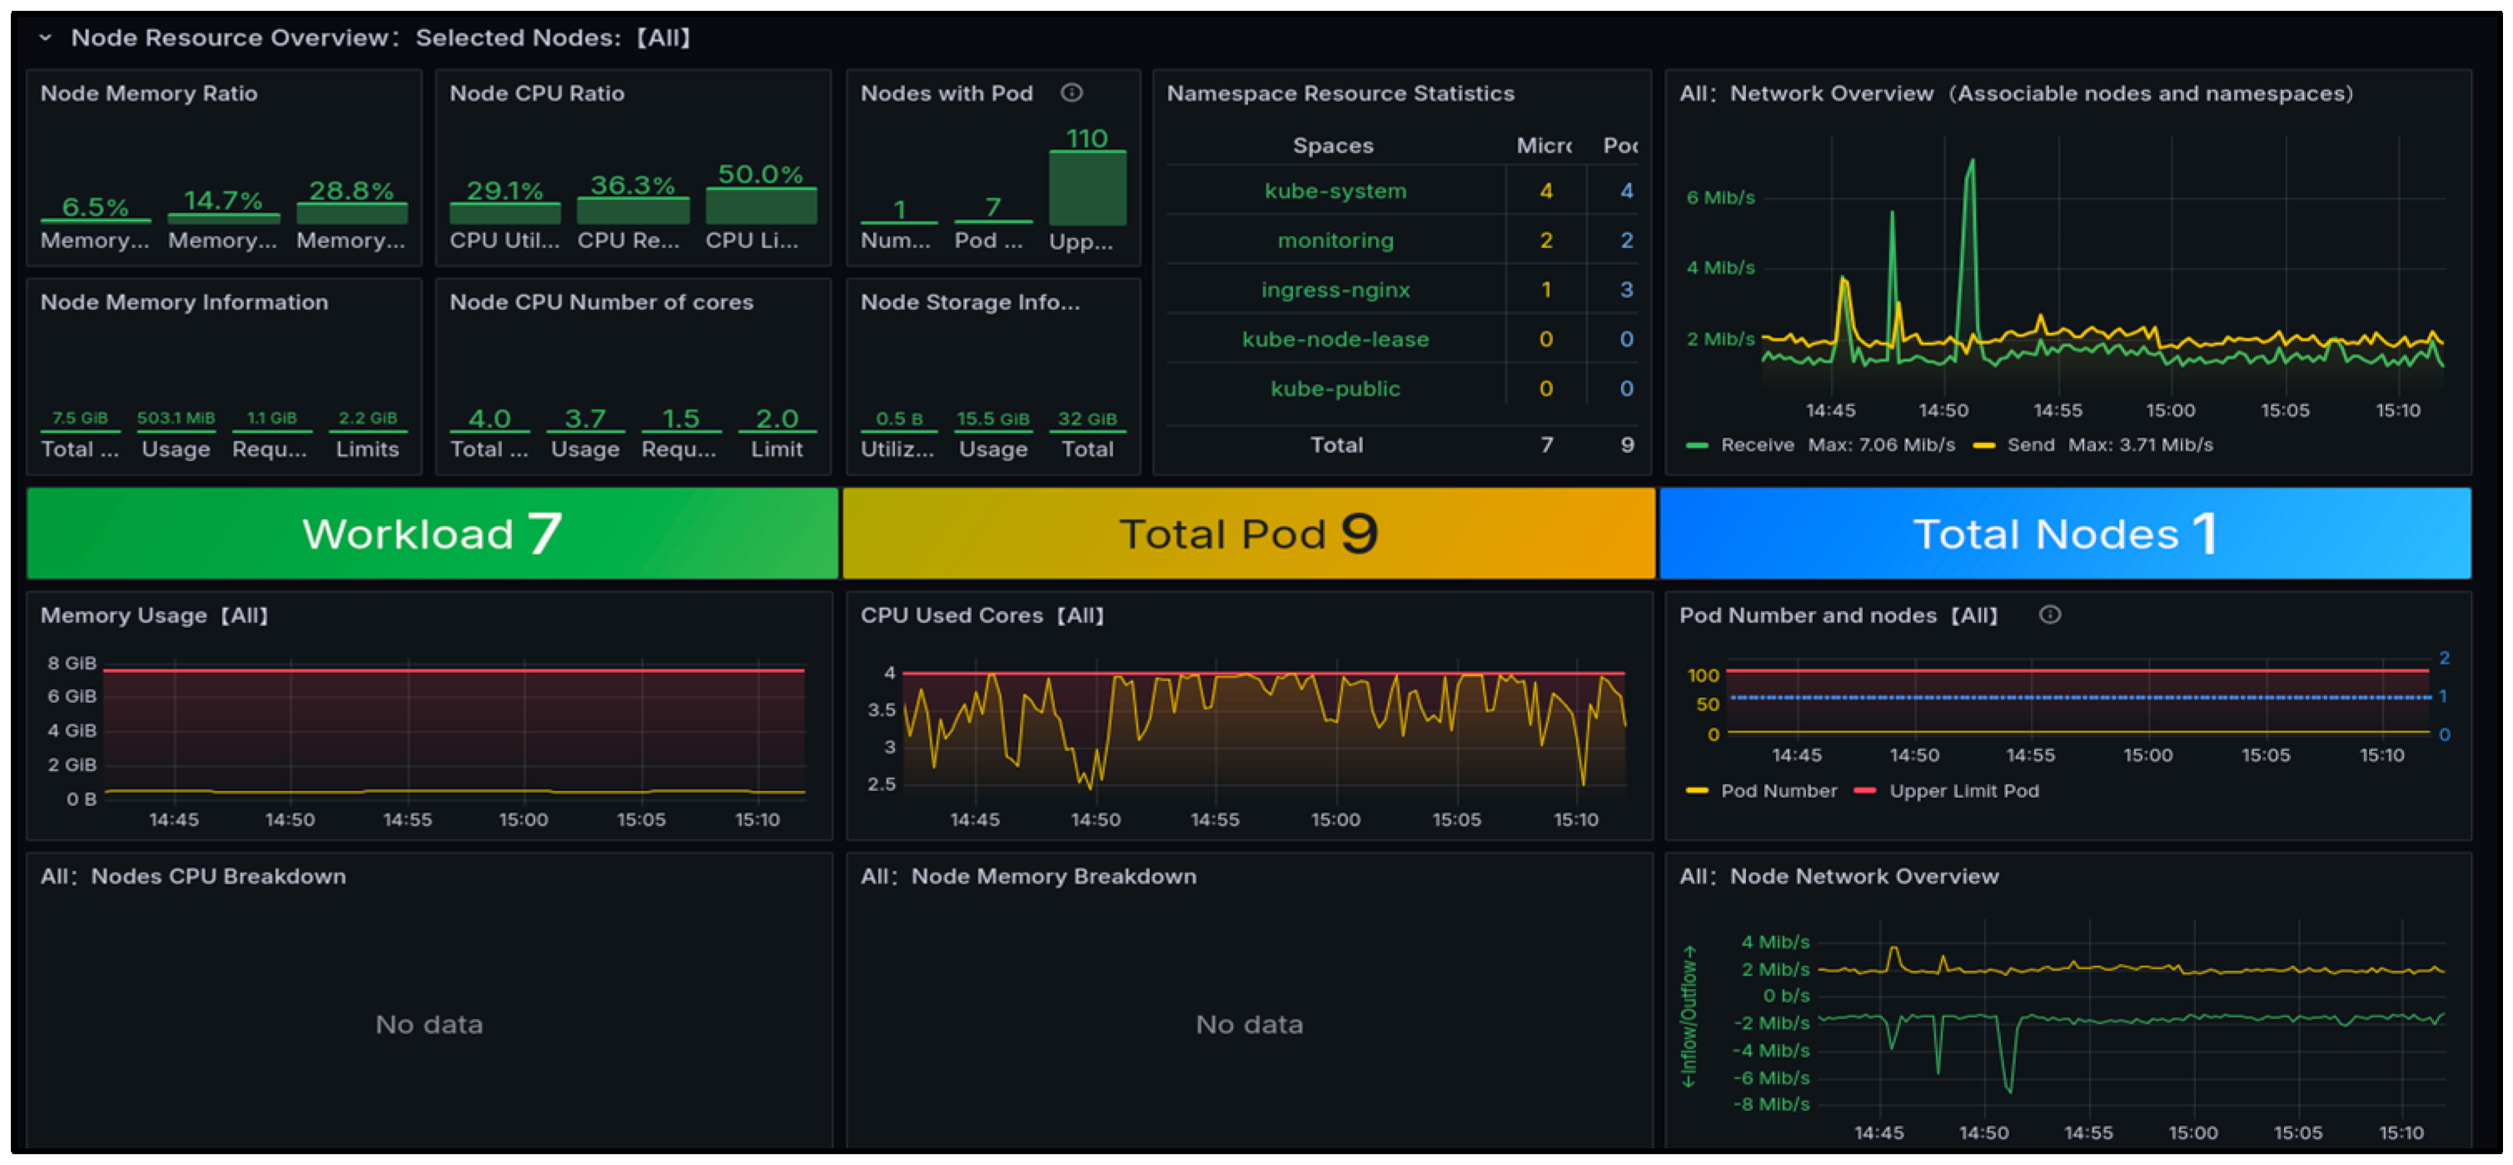Open Nodes CPU Breakdown panel title
This screenshot has height=1165, width=2513.
(x=193, y=876)
